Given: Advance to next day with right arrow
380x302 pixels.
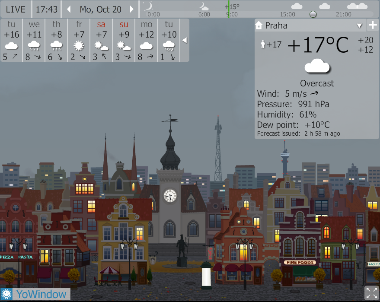Looking at the screenshot, I should click(x=132, y=9).
